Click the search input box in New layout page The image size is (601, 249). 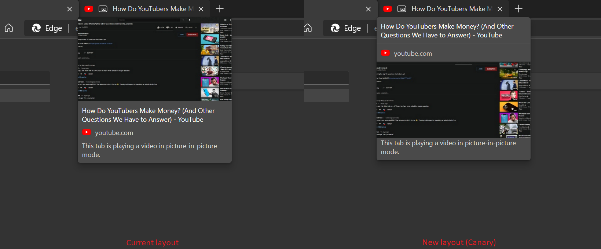(326, 78)
